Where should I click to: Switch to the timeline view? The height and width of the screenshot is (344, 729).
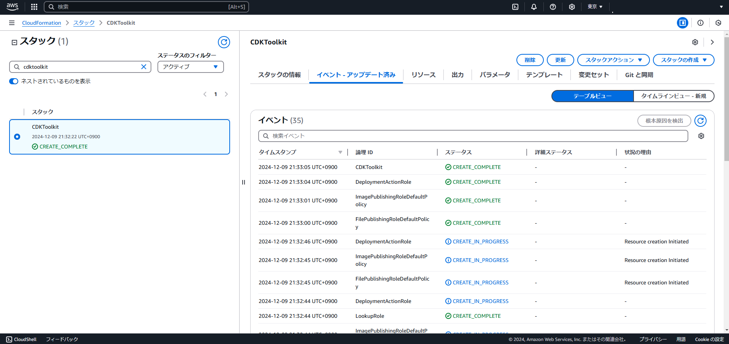(674, 96)
